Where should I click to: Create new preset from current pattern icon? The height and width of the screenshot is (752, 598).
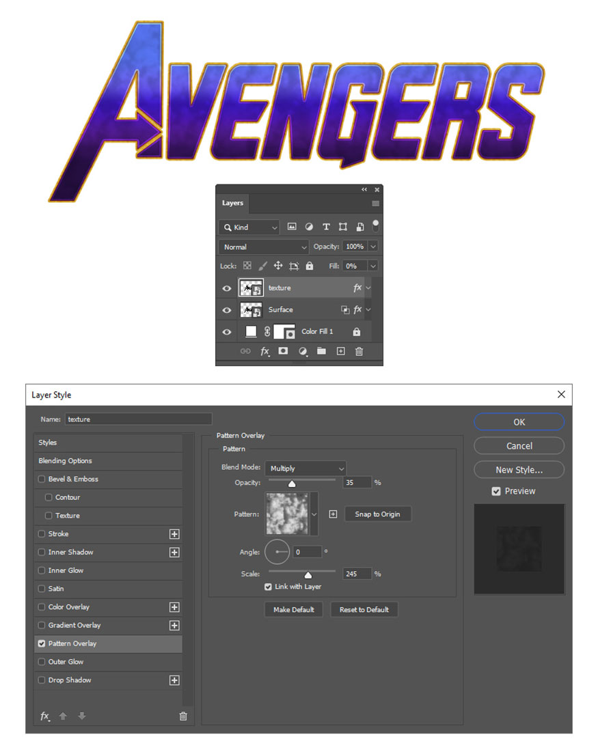tap(333, 514)
